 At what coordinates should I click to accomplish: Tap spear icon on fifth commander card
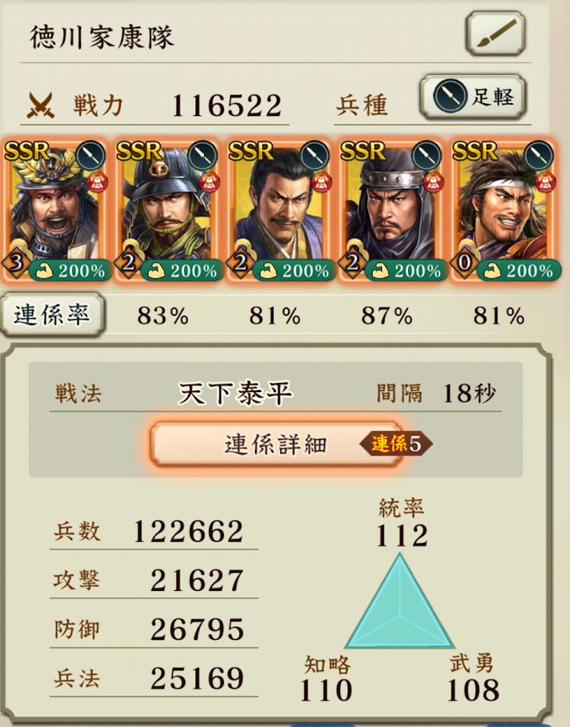(539, 156)
